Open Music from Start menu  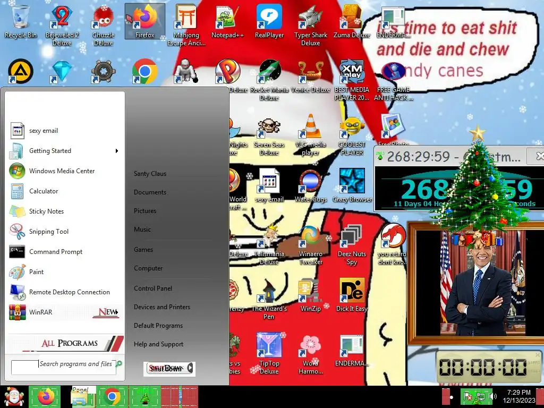coord(142,229)
